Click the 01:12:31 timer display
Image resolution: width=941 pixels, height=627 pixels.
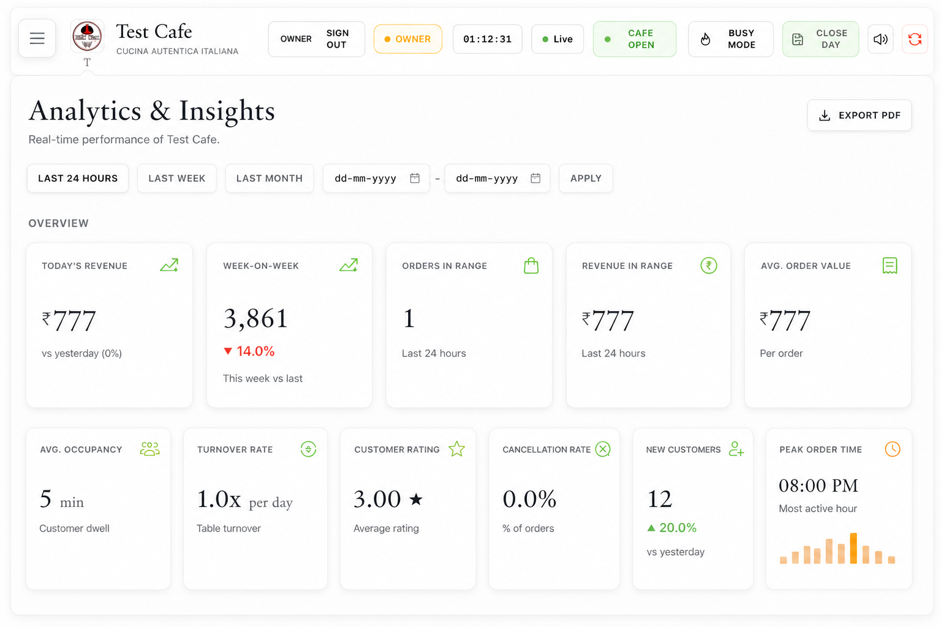(x=488, y=39)
